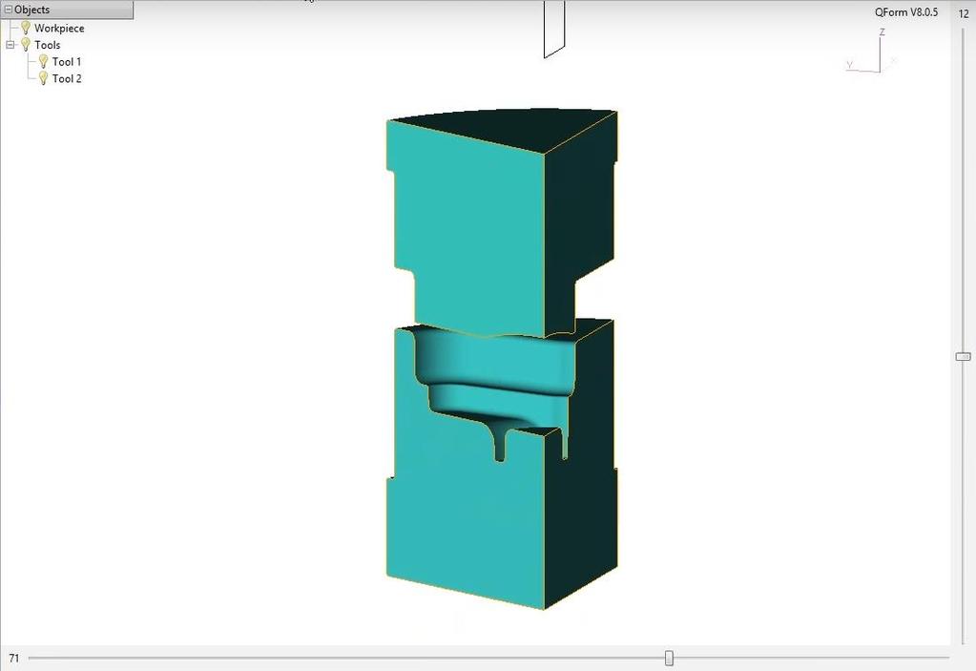Click the Objects panel header
976x671 pixels.
(x=67, y=10)
